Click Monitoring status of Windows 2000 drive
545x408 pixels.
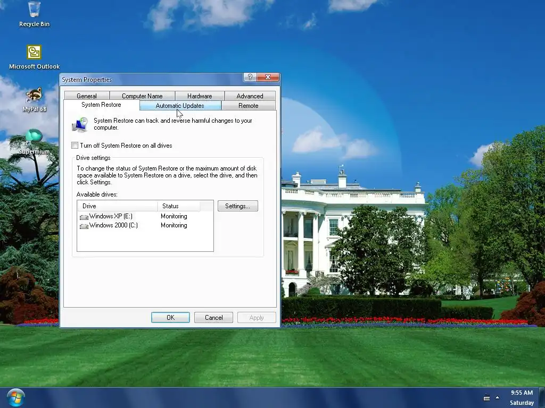[x=174, y=225]
